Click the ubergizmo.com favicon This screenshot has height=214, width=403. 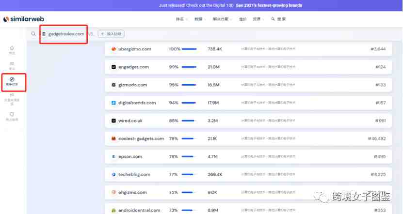(113, 49)
